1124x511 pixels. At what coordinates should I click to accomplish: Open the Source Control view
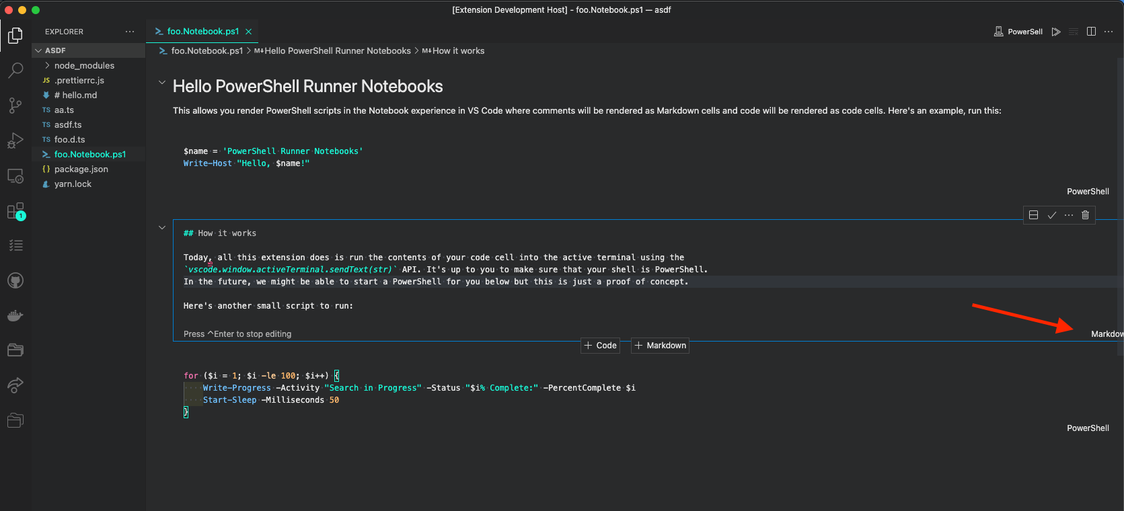click(15, 105)
